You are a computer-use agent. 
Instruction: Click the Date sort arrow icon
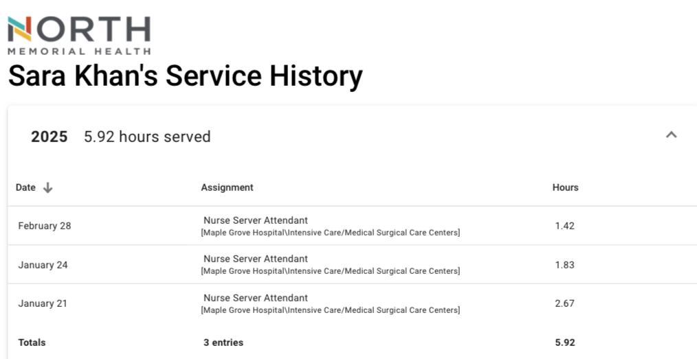click(47, 187)
